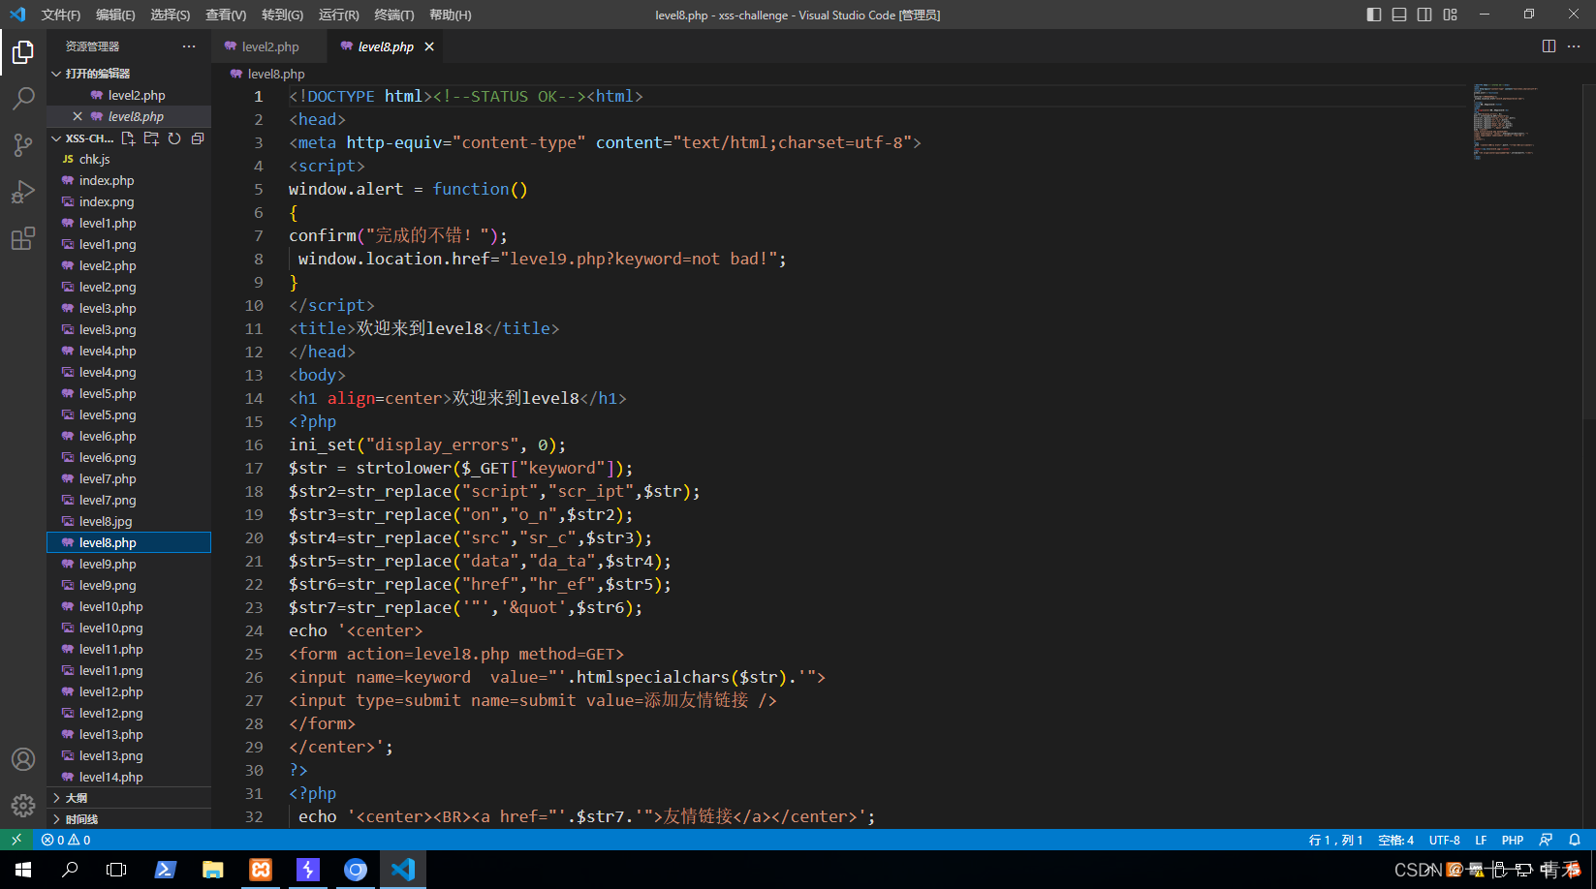The height and width of the screenshot is (889, 1596).
Task: Open Windows Start menu
Action: pos(23,870)
